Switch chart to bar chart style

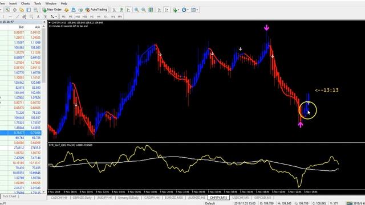pos(114,10)
